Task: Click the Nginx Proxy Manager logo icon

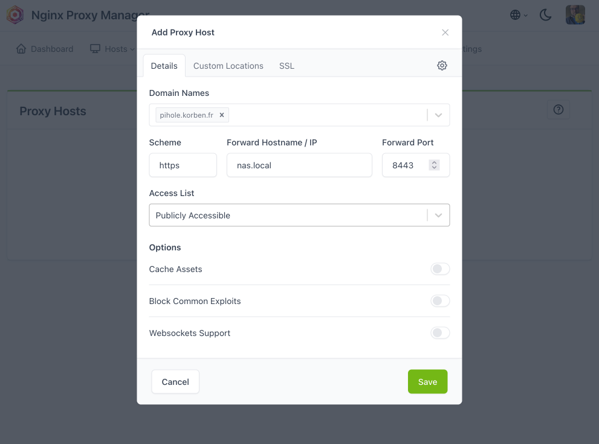Action: (x=15, y=15)
